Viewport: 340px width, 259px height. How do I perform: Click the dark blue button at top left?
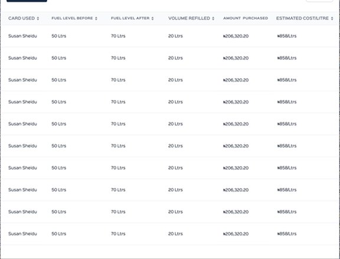coord(27,1)
